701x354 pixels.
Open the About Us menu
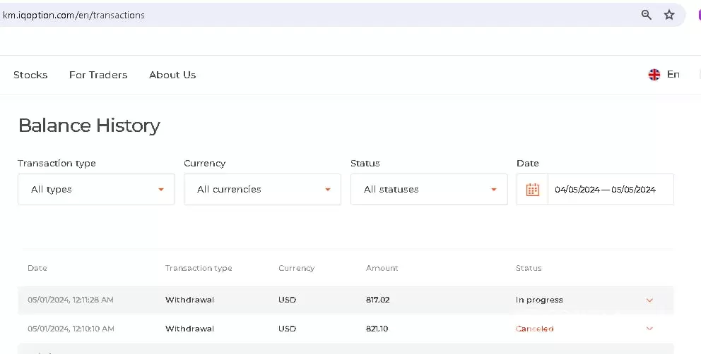coord(172,75)
